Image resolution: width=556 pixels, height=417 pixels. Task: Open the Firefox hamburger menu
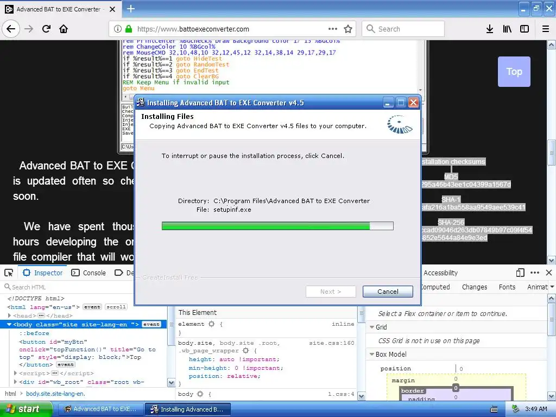[546, 29]
